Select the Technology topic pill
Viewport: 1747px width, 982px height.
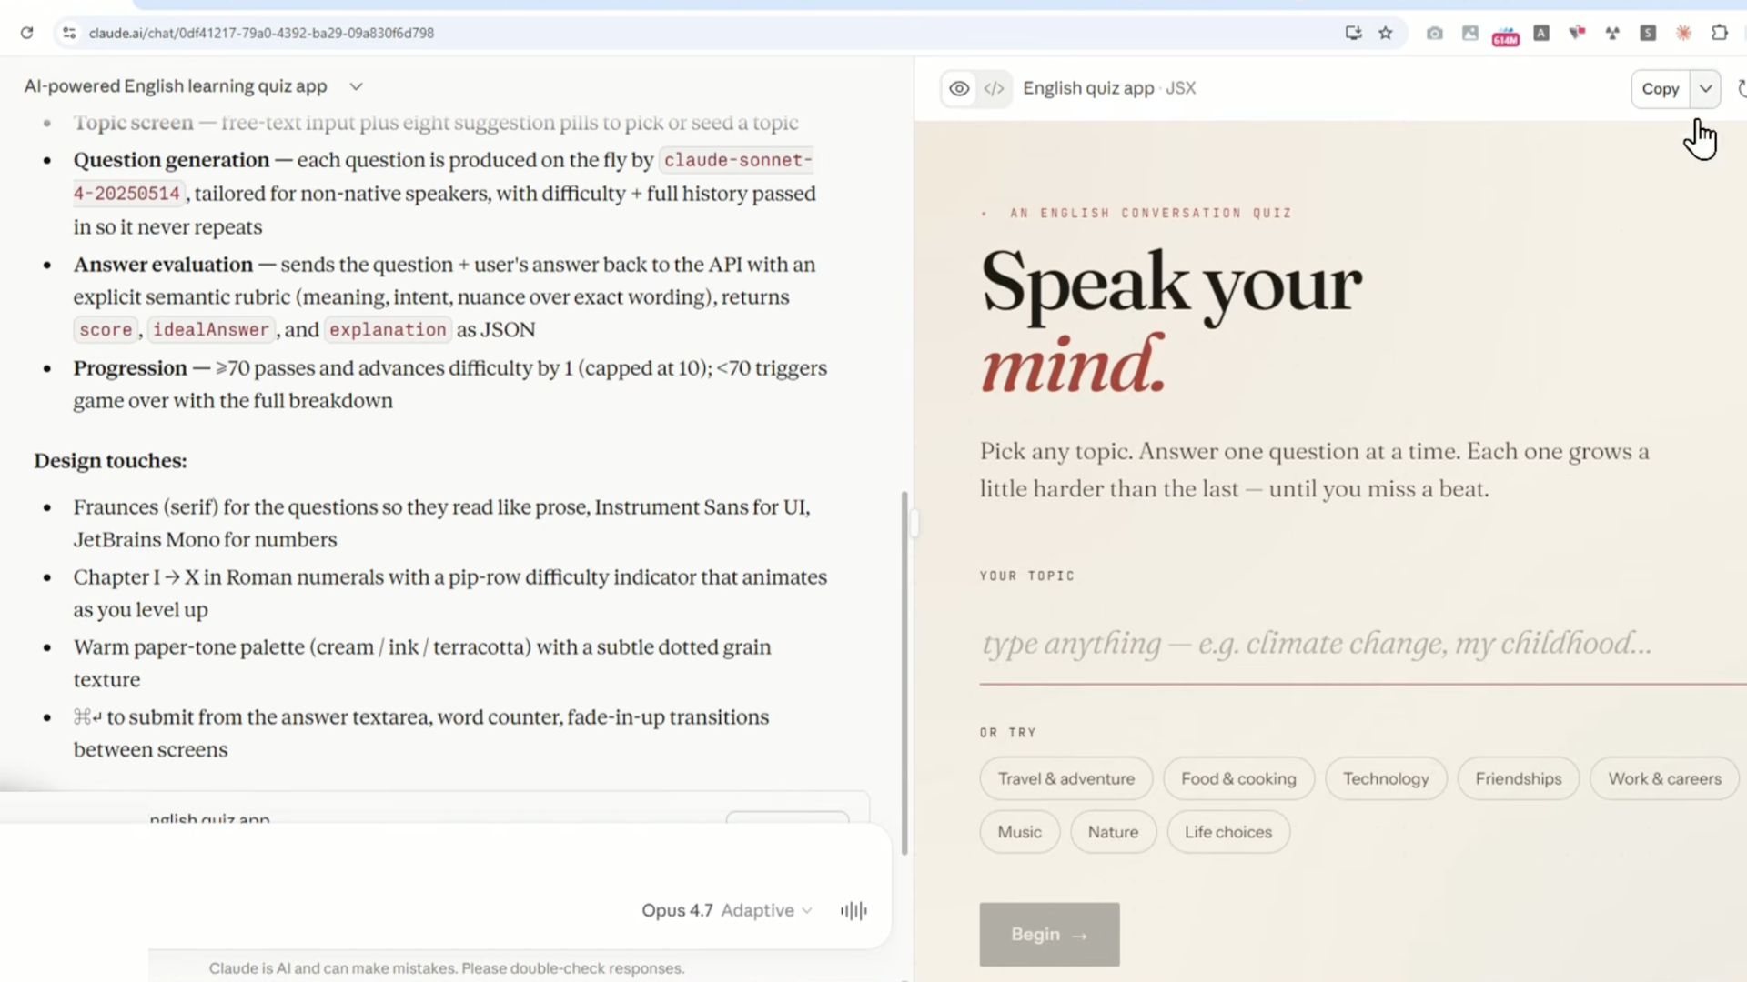point(1385,778)
